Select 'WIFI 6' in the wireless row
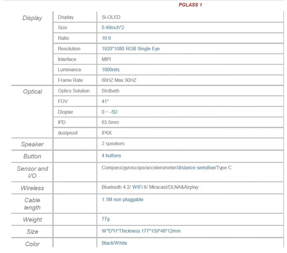 click(139, 187)
